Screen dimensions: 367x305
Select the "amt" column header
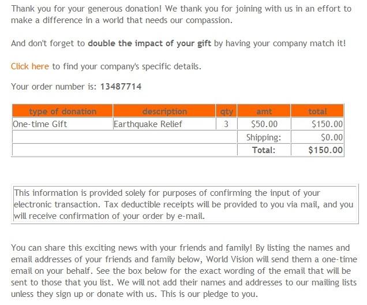(x=264, y=111)
